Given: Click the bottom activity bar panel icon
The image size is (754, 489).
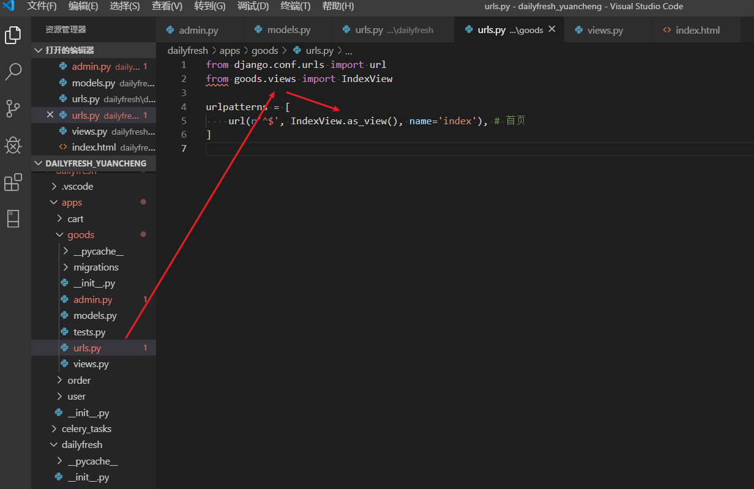Looking at the screenshot, I should tap(13, 218).
